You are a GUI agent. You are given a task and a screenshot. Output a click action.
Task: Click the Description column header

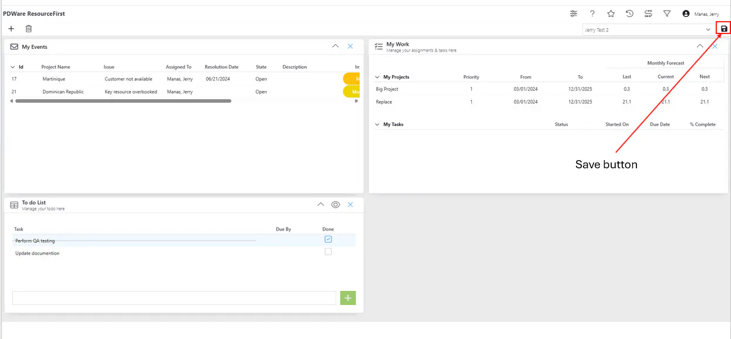pyautogui.click(x=294, y=67)
